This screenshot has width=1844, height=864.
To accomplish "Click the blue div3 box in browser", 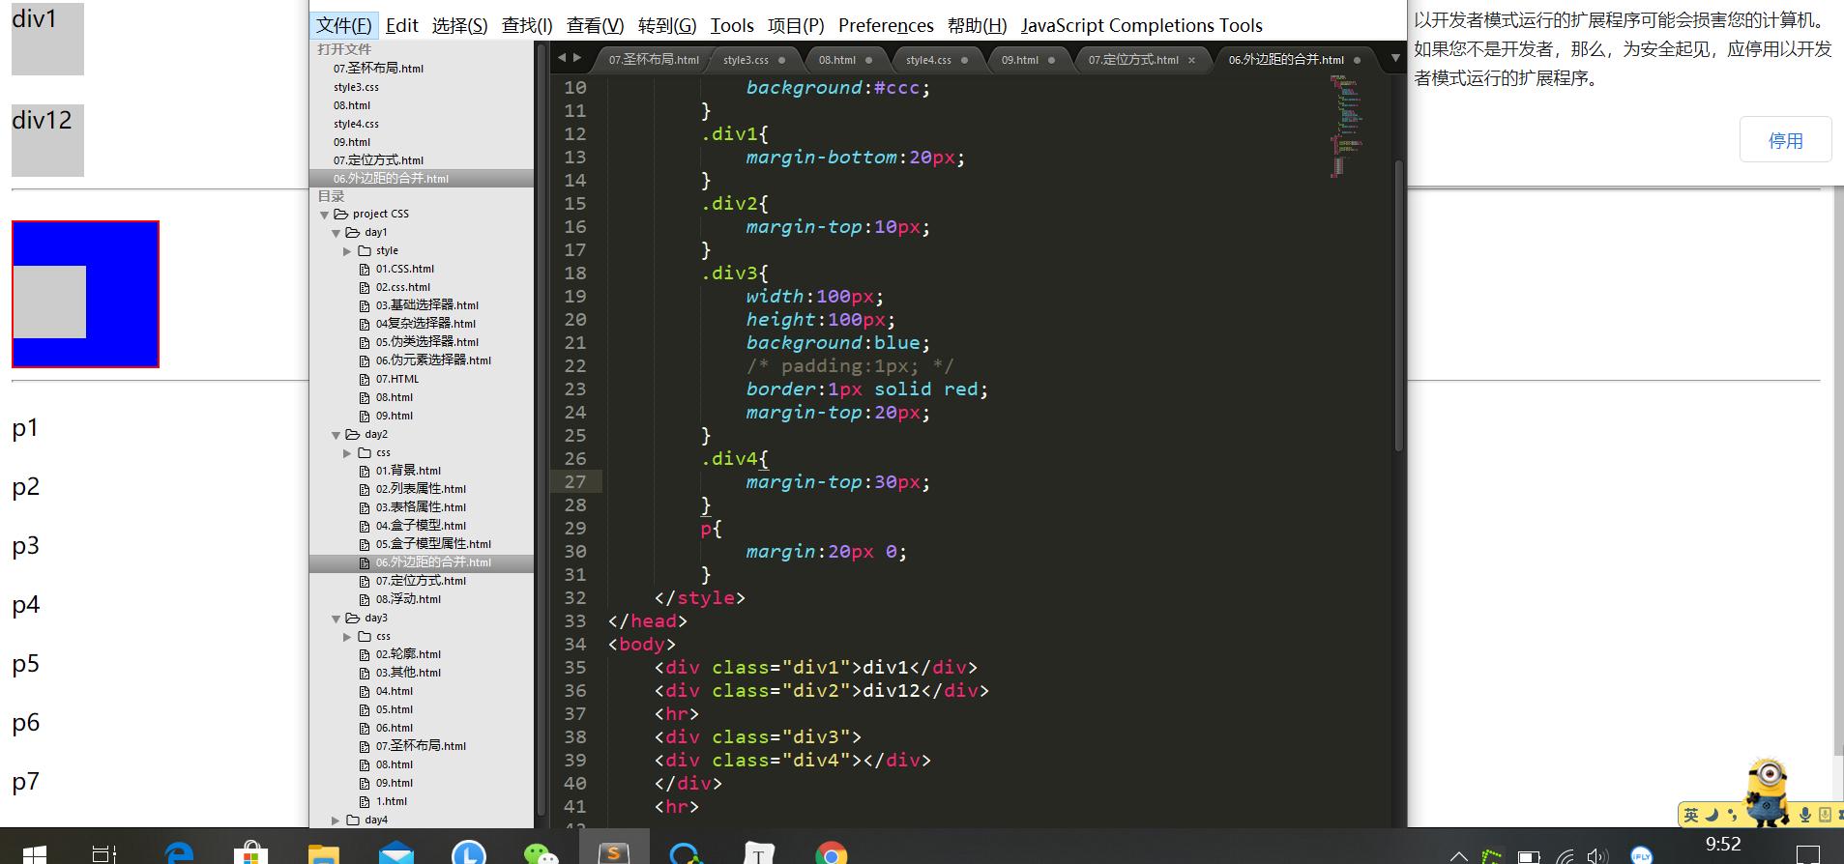I will point(86,294).
